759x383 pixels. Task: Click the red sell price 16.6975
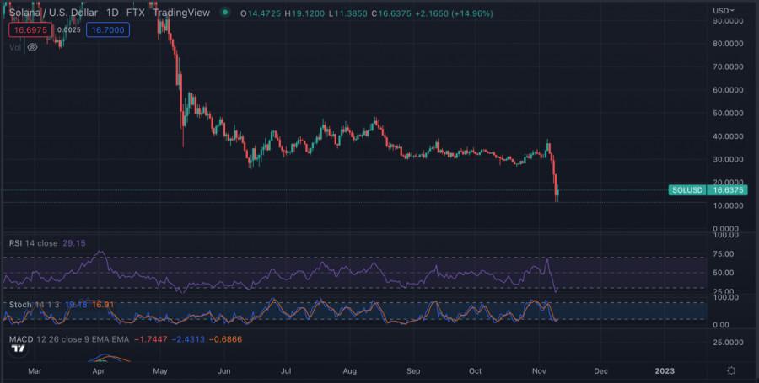click(30, 30)
